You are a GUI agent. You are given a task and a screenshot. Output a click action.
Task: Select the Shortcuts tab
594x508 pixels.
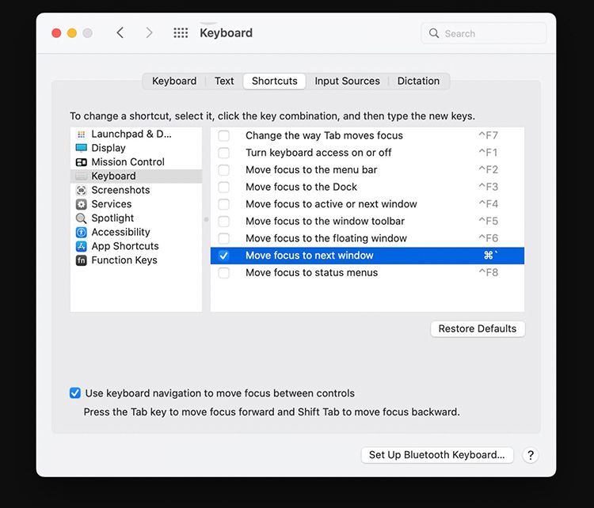275,81
